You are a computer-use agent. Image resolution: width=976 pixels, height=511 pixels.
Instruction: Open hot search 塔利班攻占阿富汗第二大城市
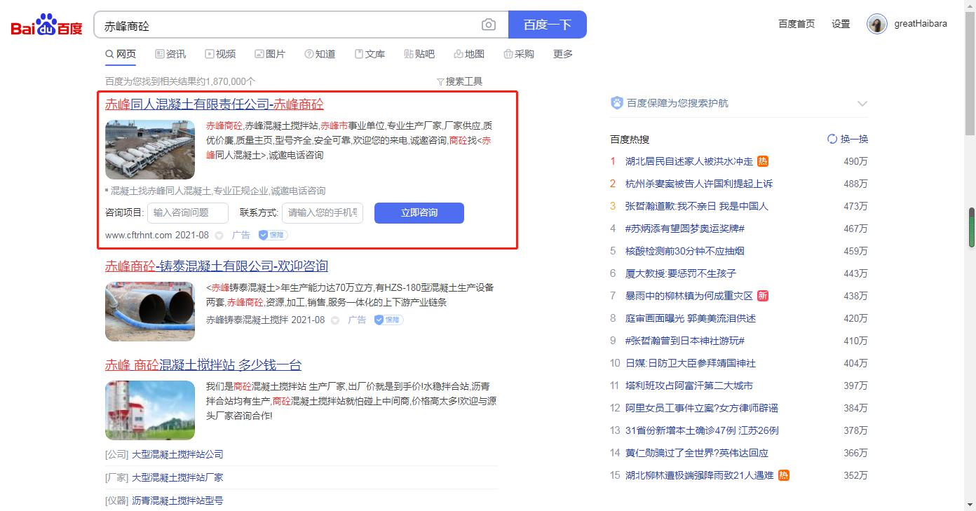tap(689, 386)
